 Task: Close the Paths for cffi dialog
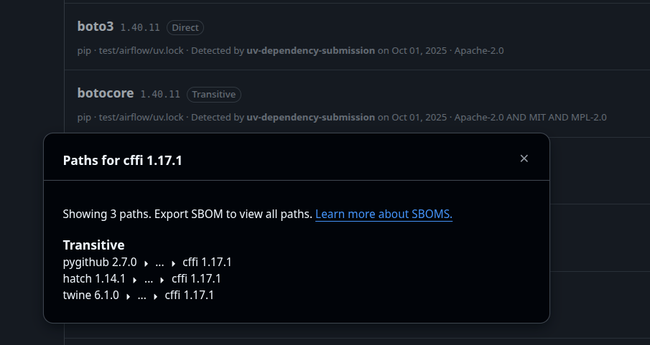524,159
